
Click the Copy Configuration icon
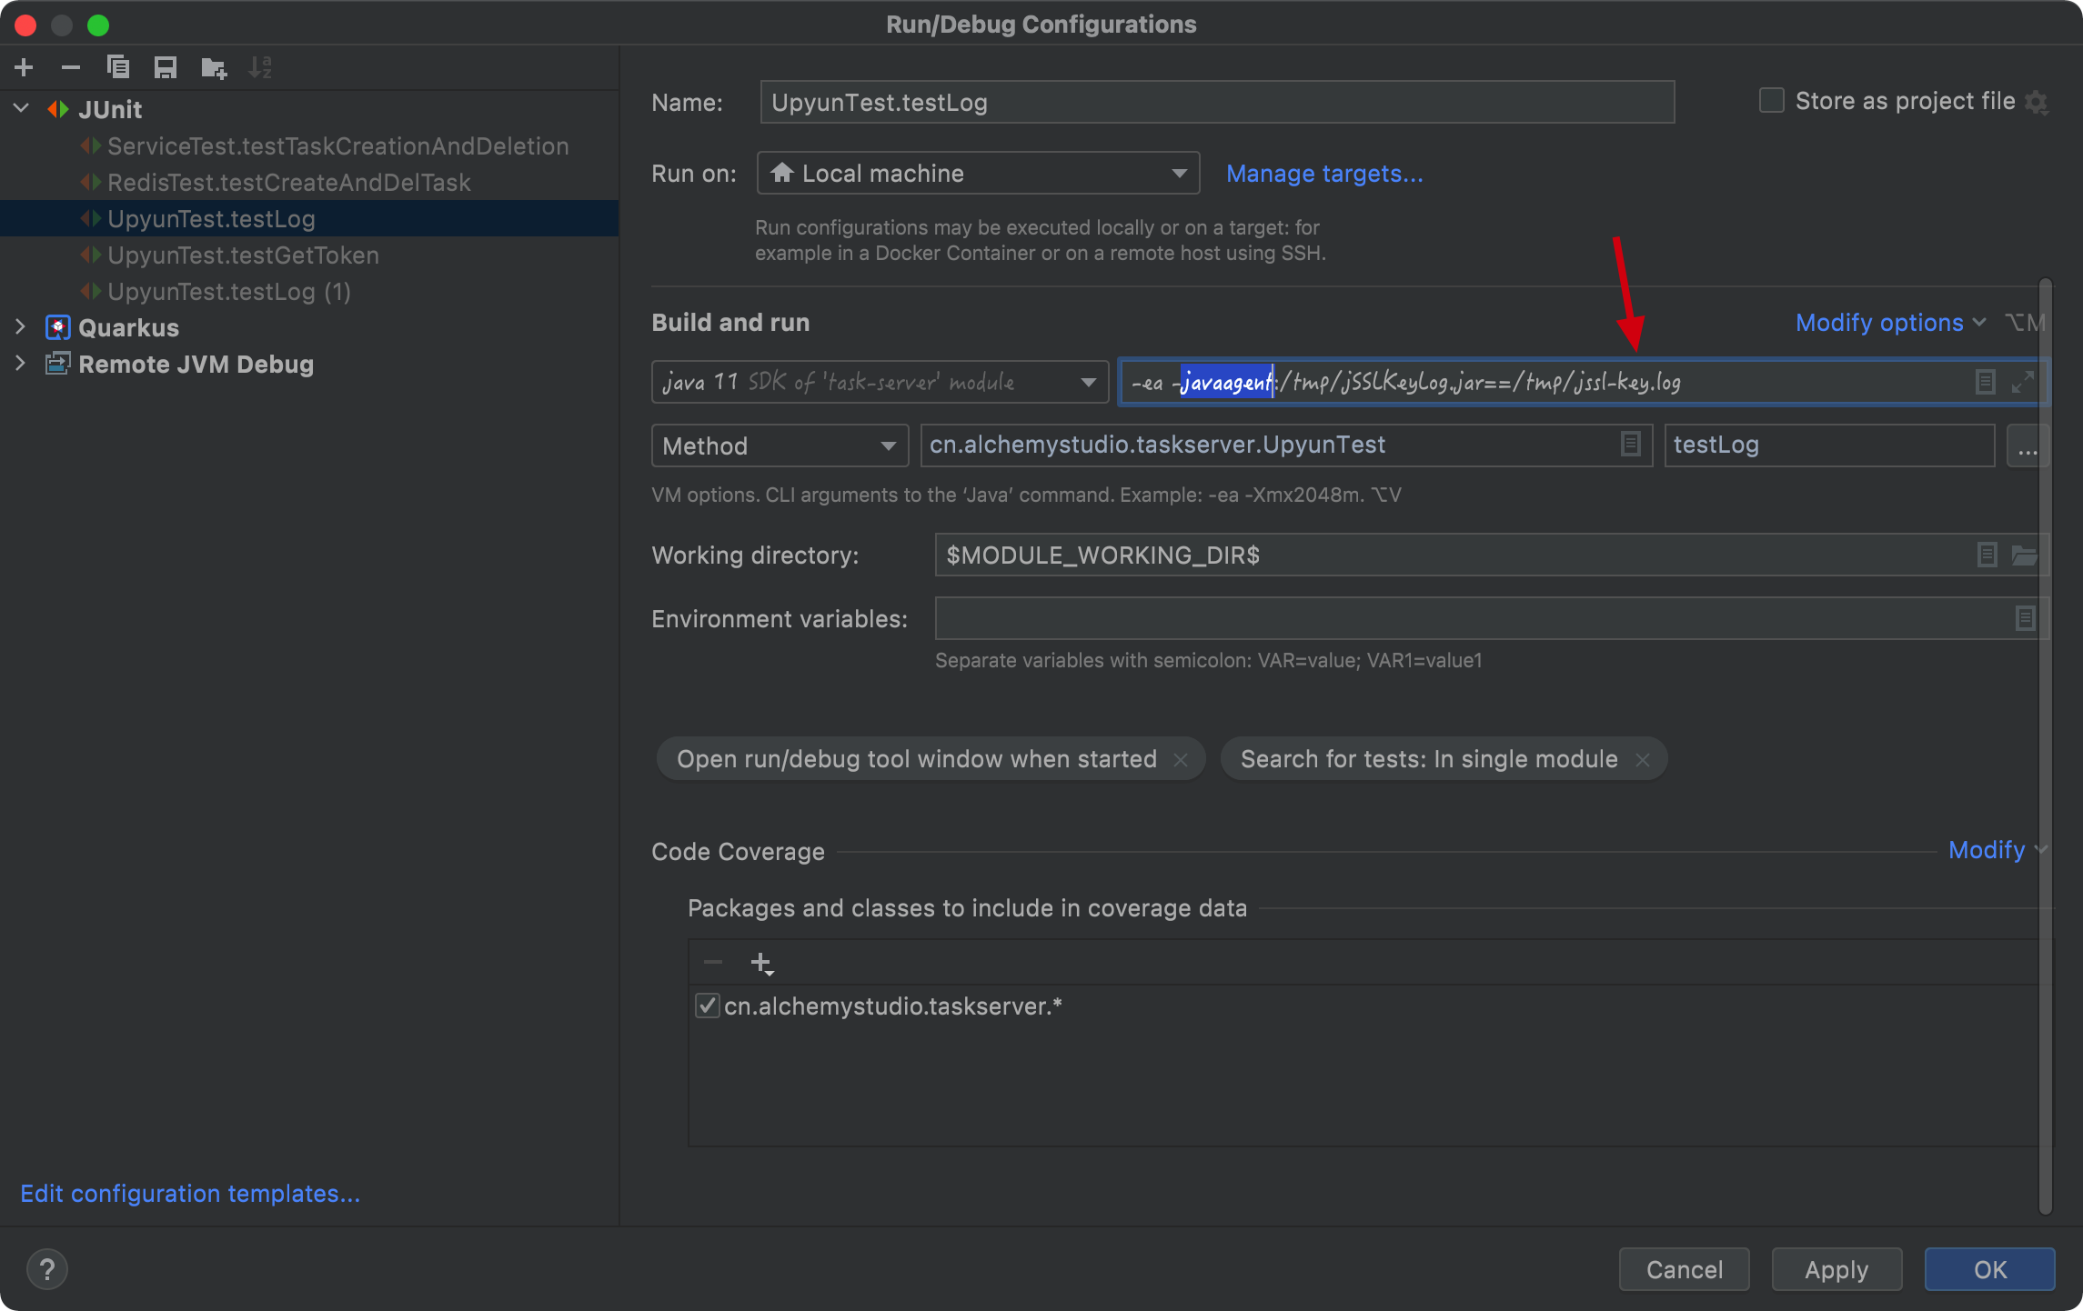coord(118,67)
